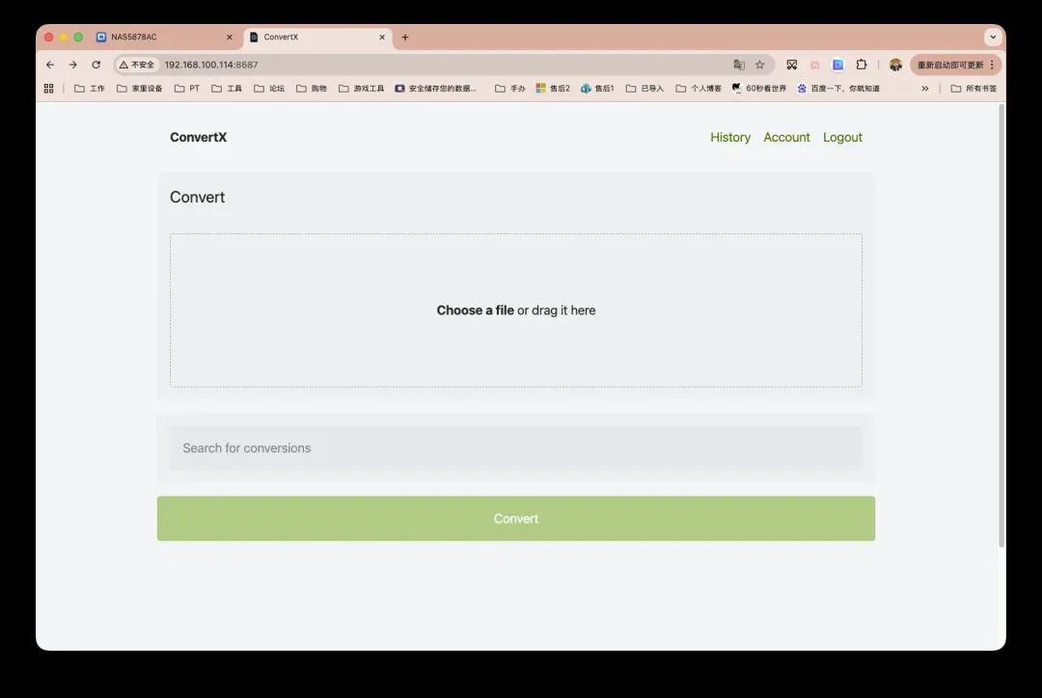Expand the tab search dropdown arrow

pos(993,38)
